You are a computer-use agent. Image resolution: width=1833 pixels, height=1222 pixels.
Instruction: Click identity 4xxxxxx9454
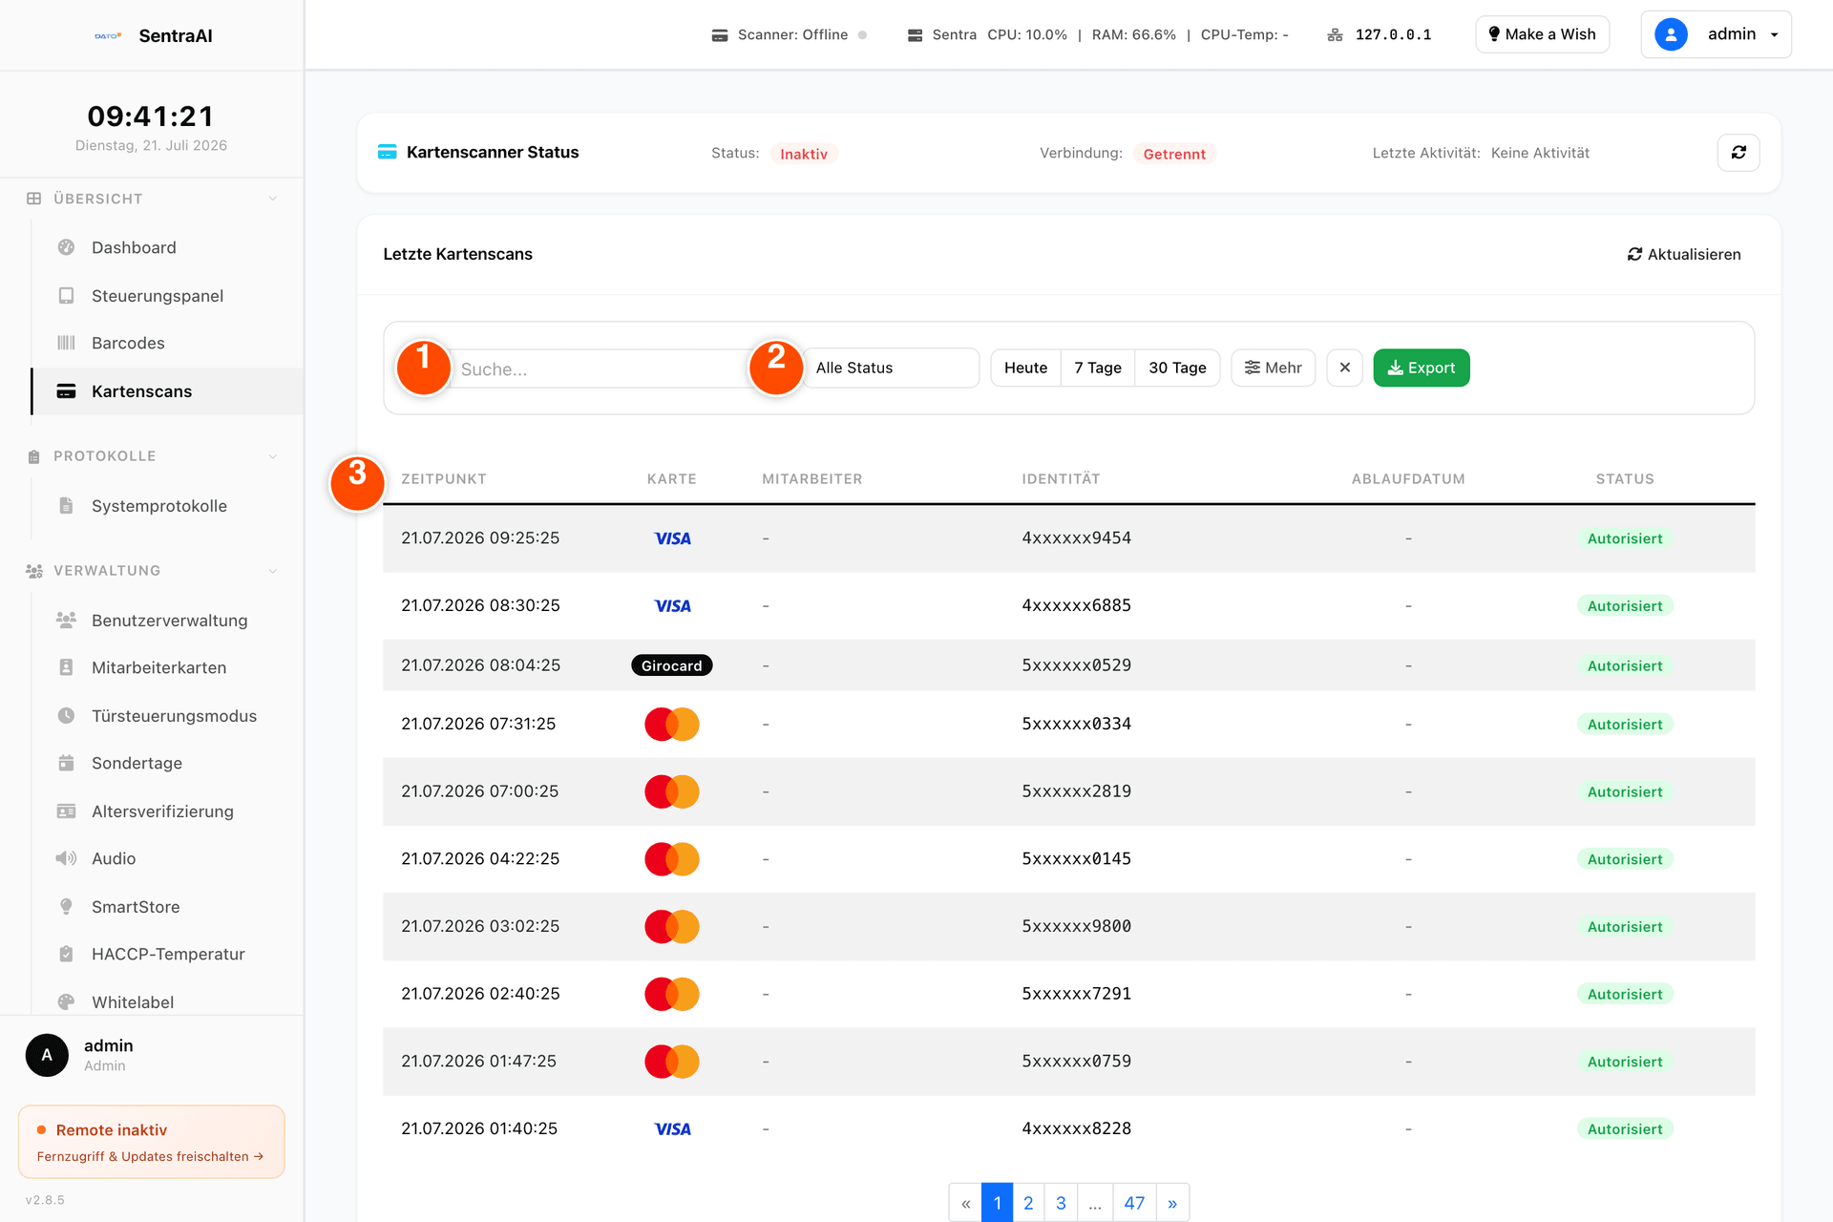[1076, 538]
